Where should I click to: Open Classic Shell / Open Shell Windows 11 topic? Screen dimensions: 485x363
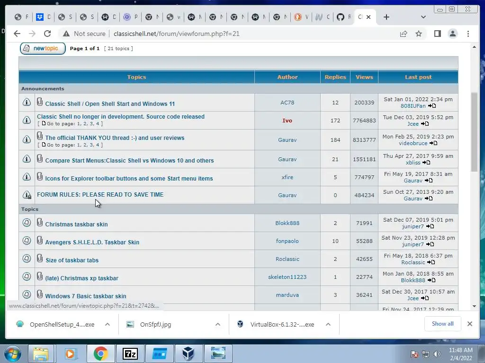[110, 104]
